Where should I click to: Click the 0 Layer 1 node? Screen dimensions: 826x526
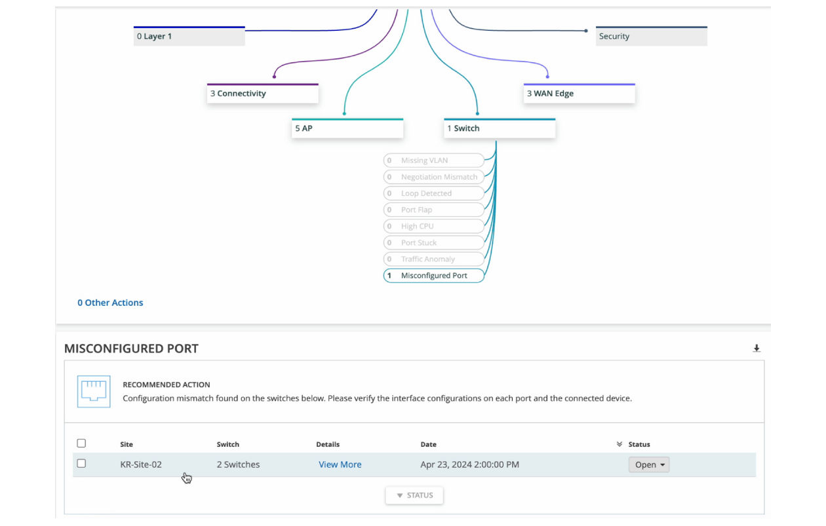(189, 37)
